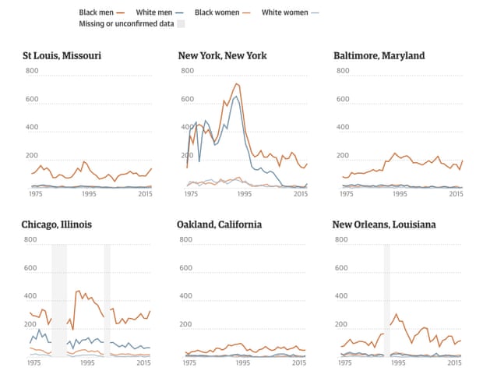The height and width of the screenshot is (378, 483).
Task: Select the Chicago, Illinois chart heading
Action: pos(57,224)
